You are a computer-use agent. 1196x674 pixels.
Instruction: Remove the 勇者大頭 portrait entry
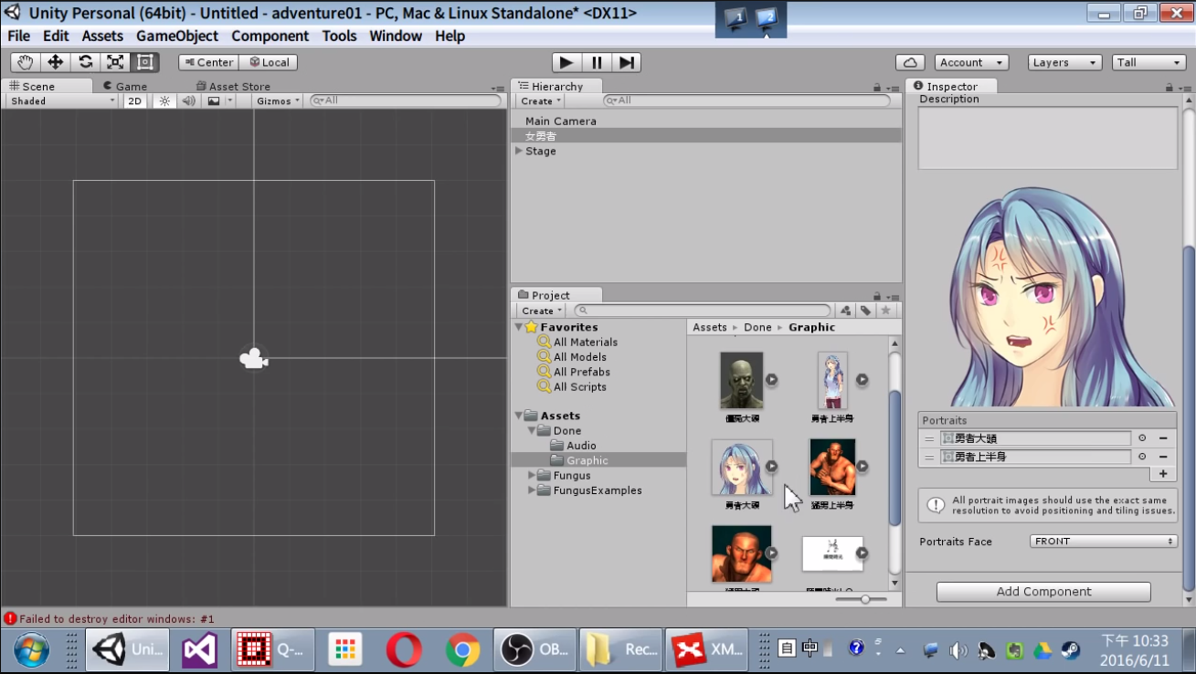pyautogui.click(x=1164, y=438)
